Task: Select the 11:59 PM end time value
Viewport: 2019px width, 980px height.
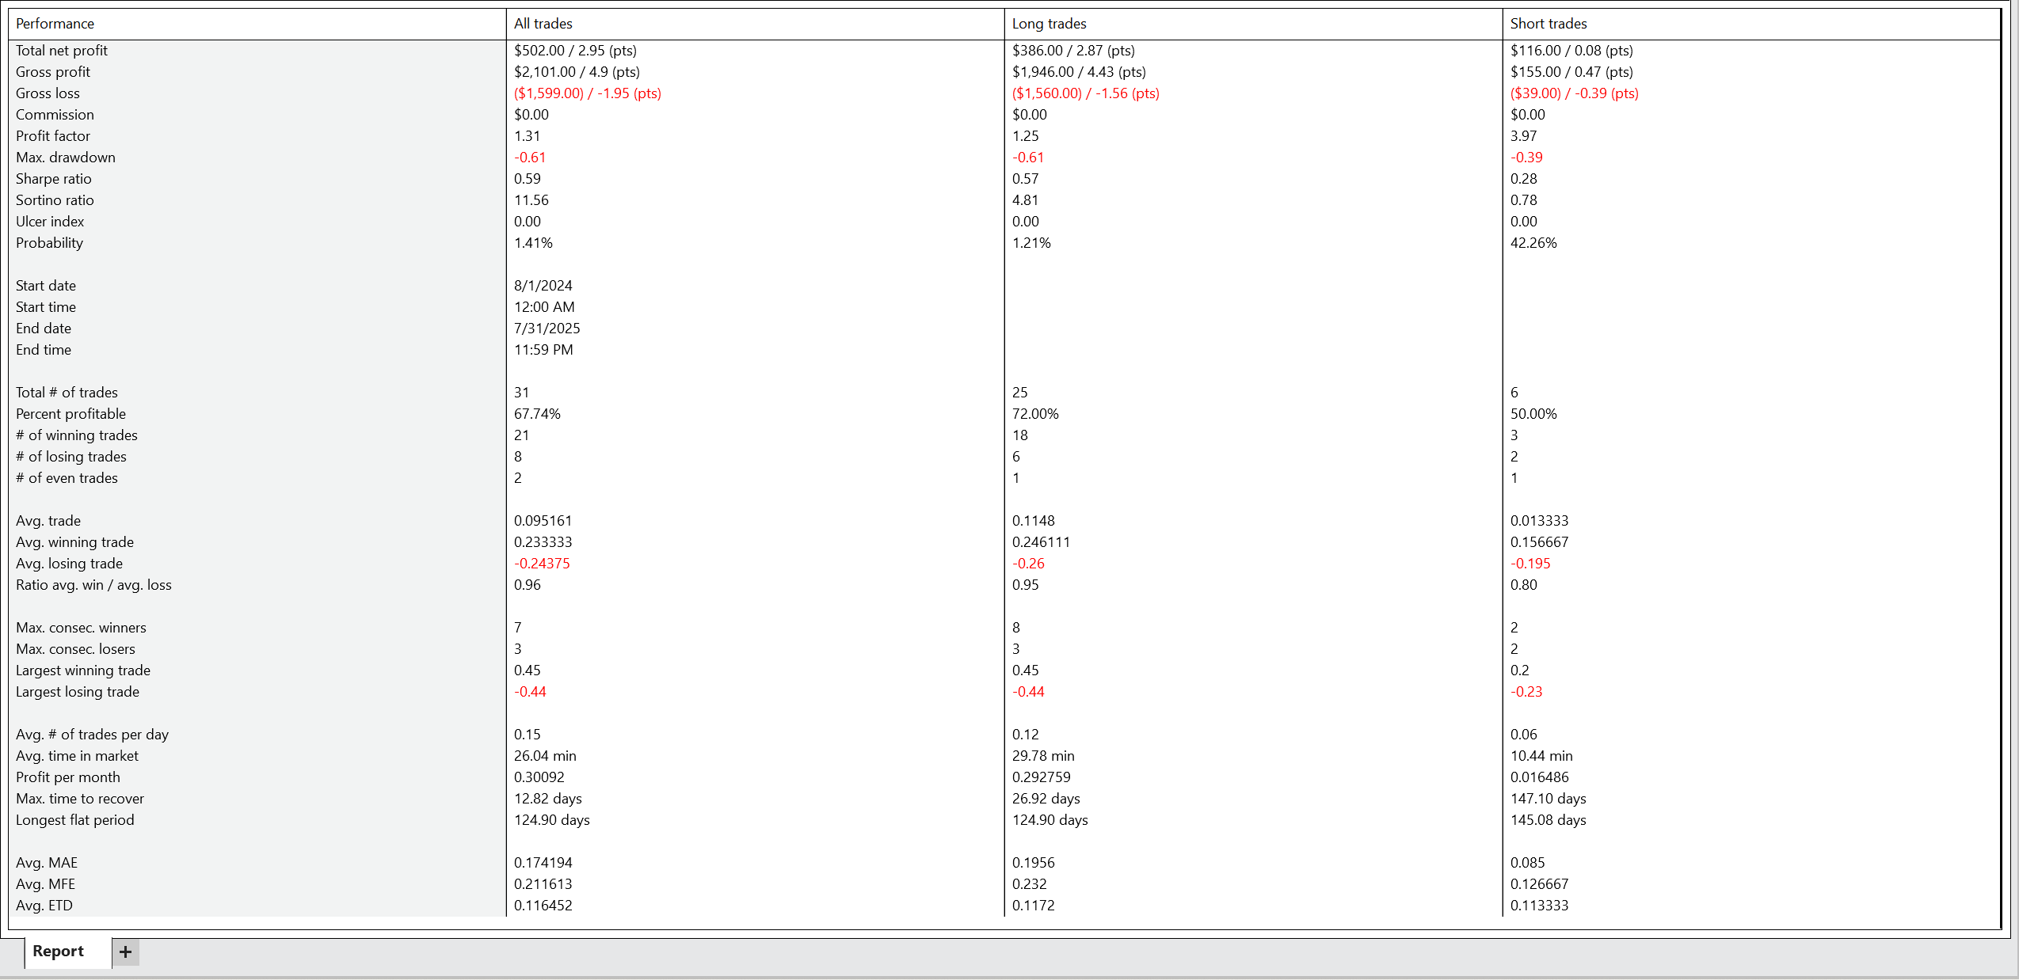Action: (x=543, y=350)
